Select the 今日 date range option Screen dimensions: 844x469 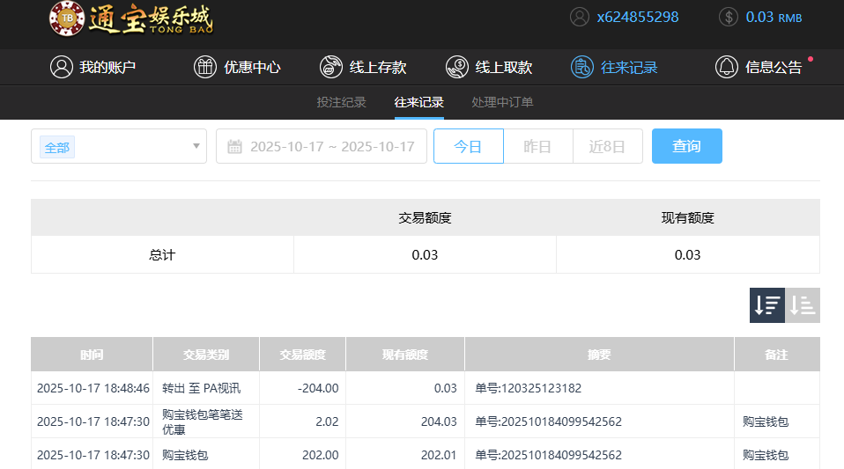tap(468, 146)
